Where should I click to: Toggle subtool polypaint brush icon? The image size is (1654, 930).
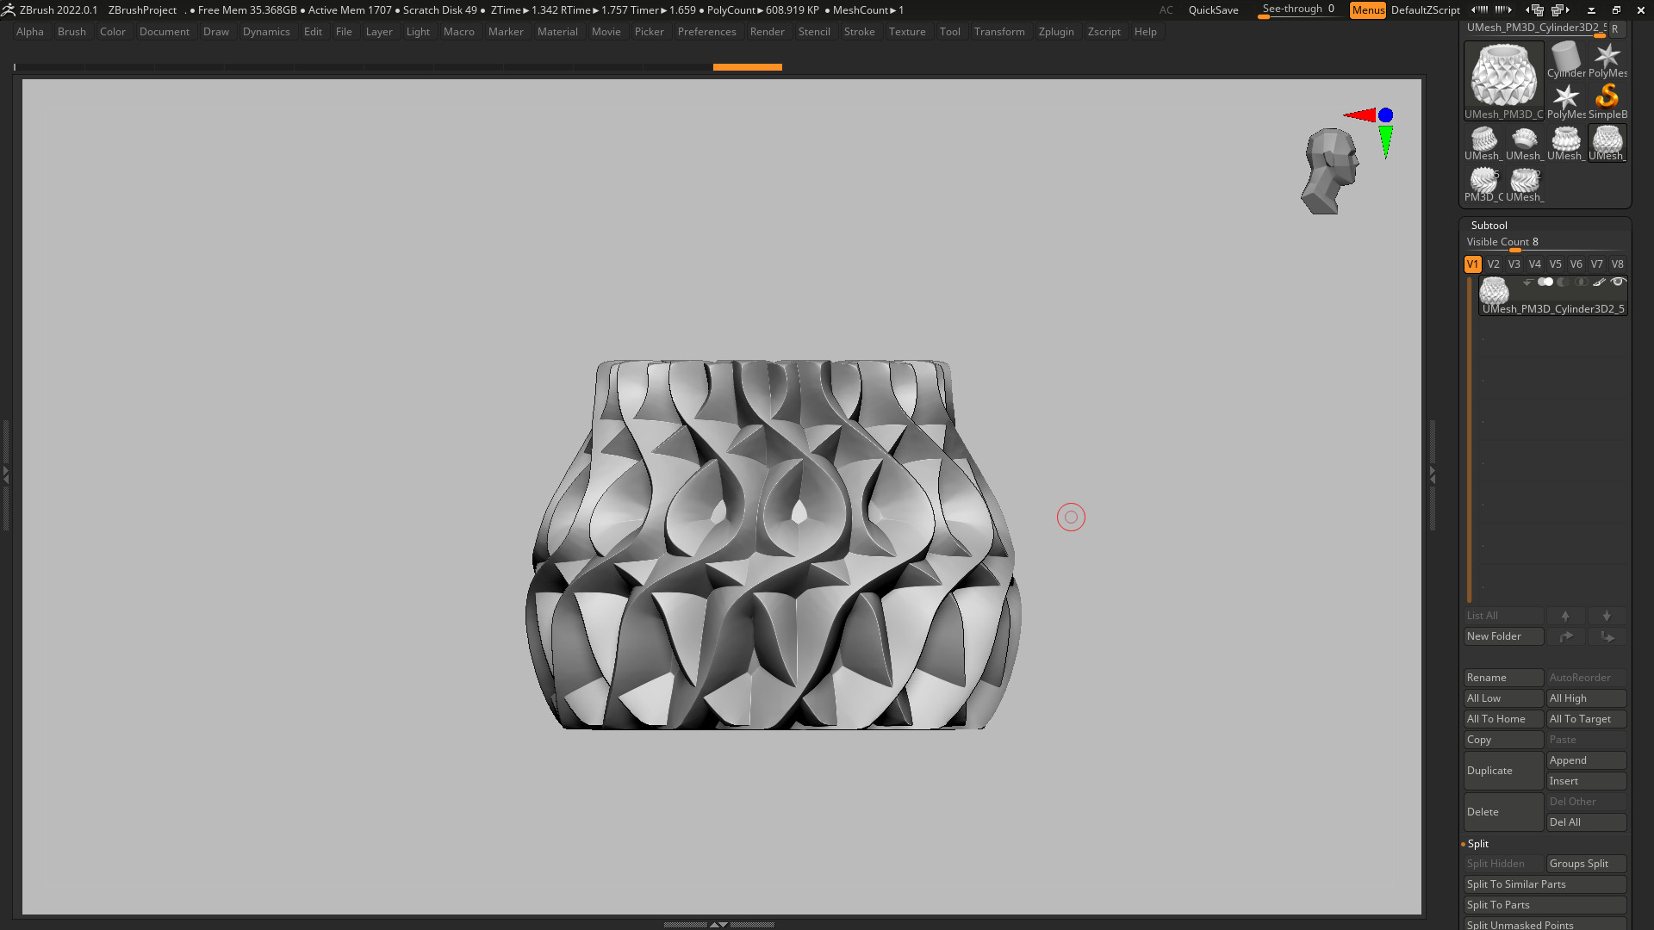pyautogui.click(x=1599, y=282)
